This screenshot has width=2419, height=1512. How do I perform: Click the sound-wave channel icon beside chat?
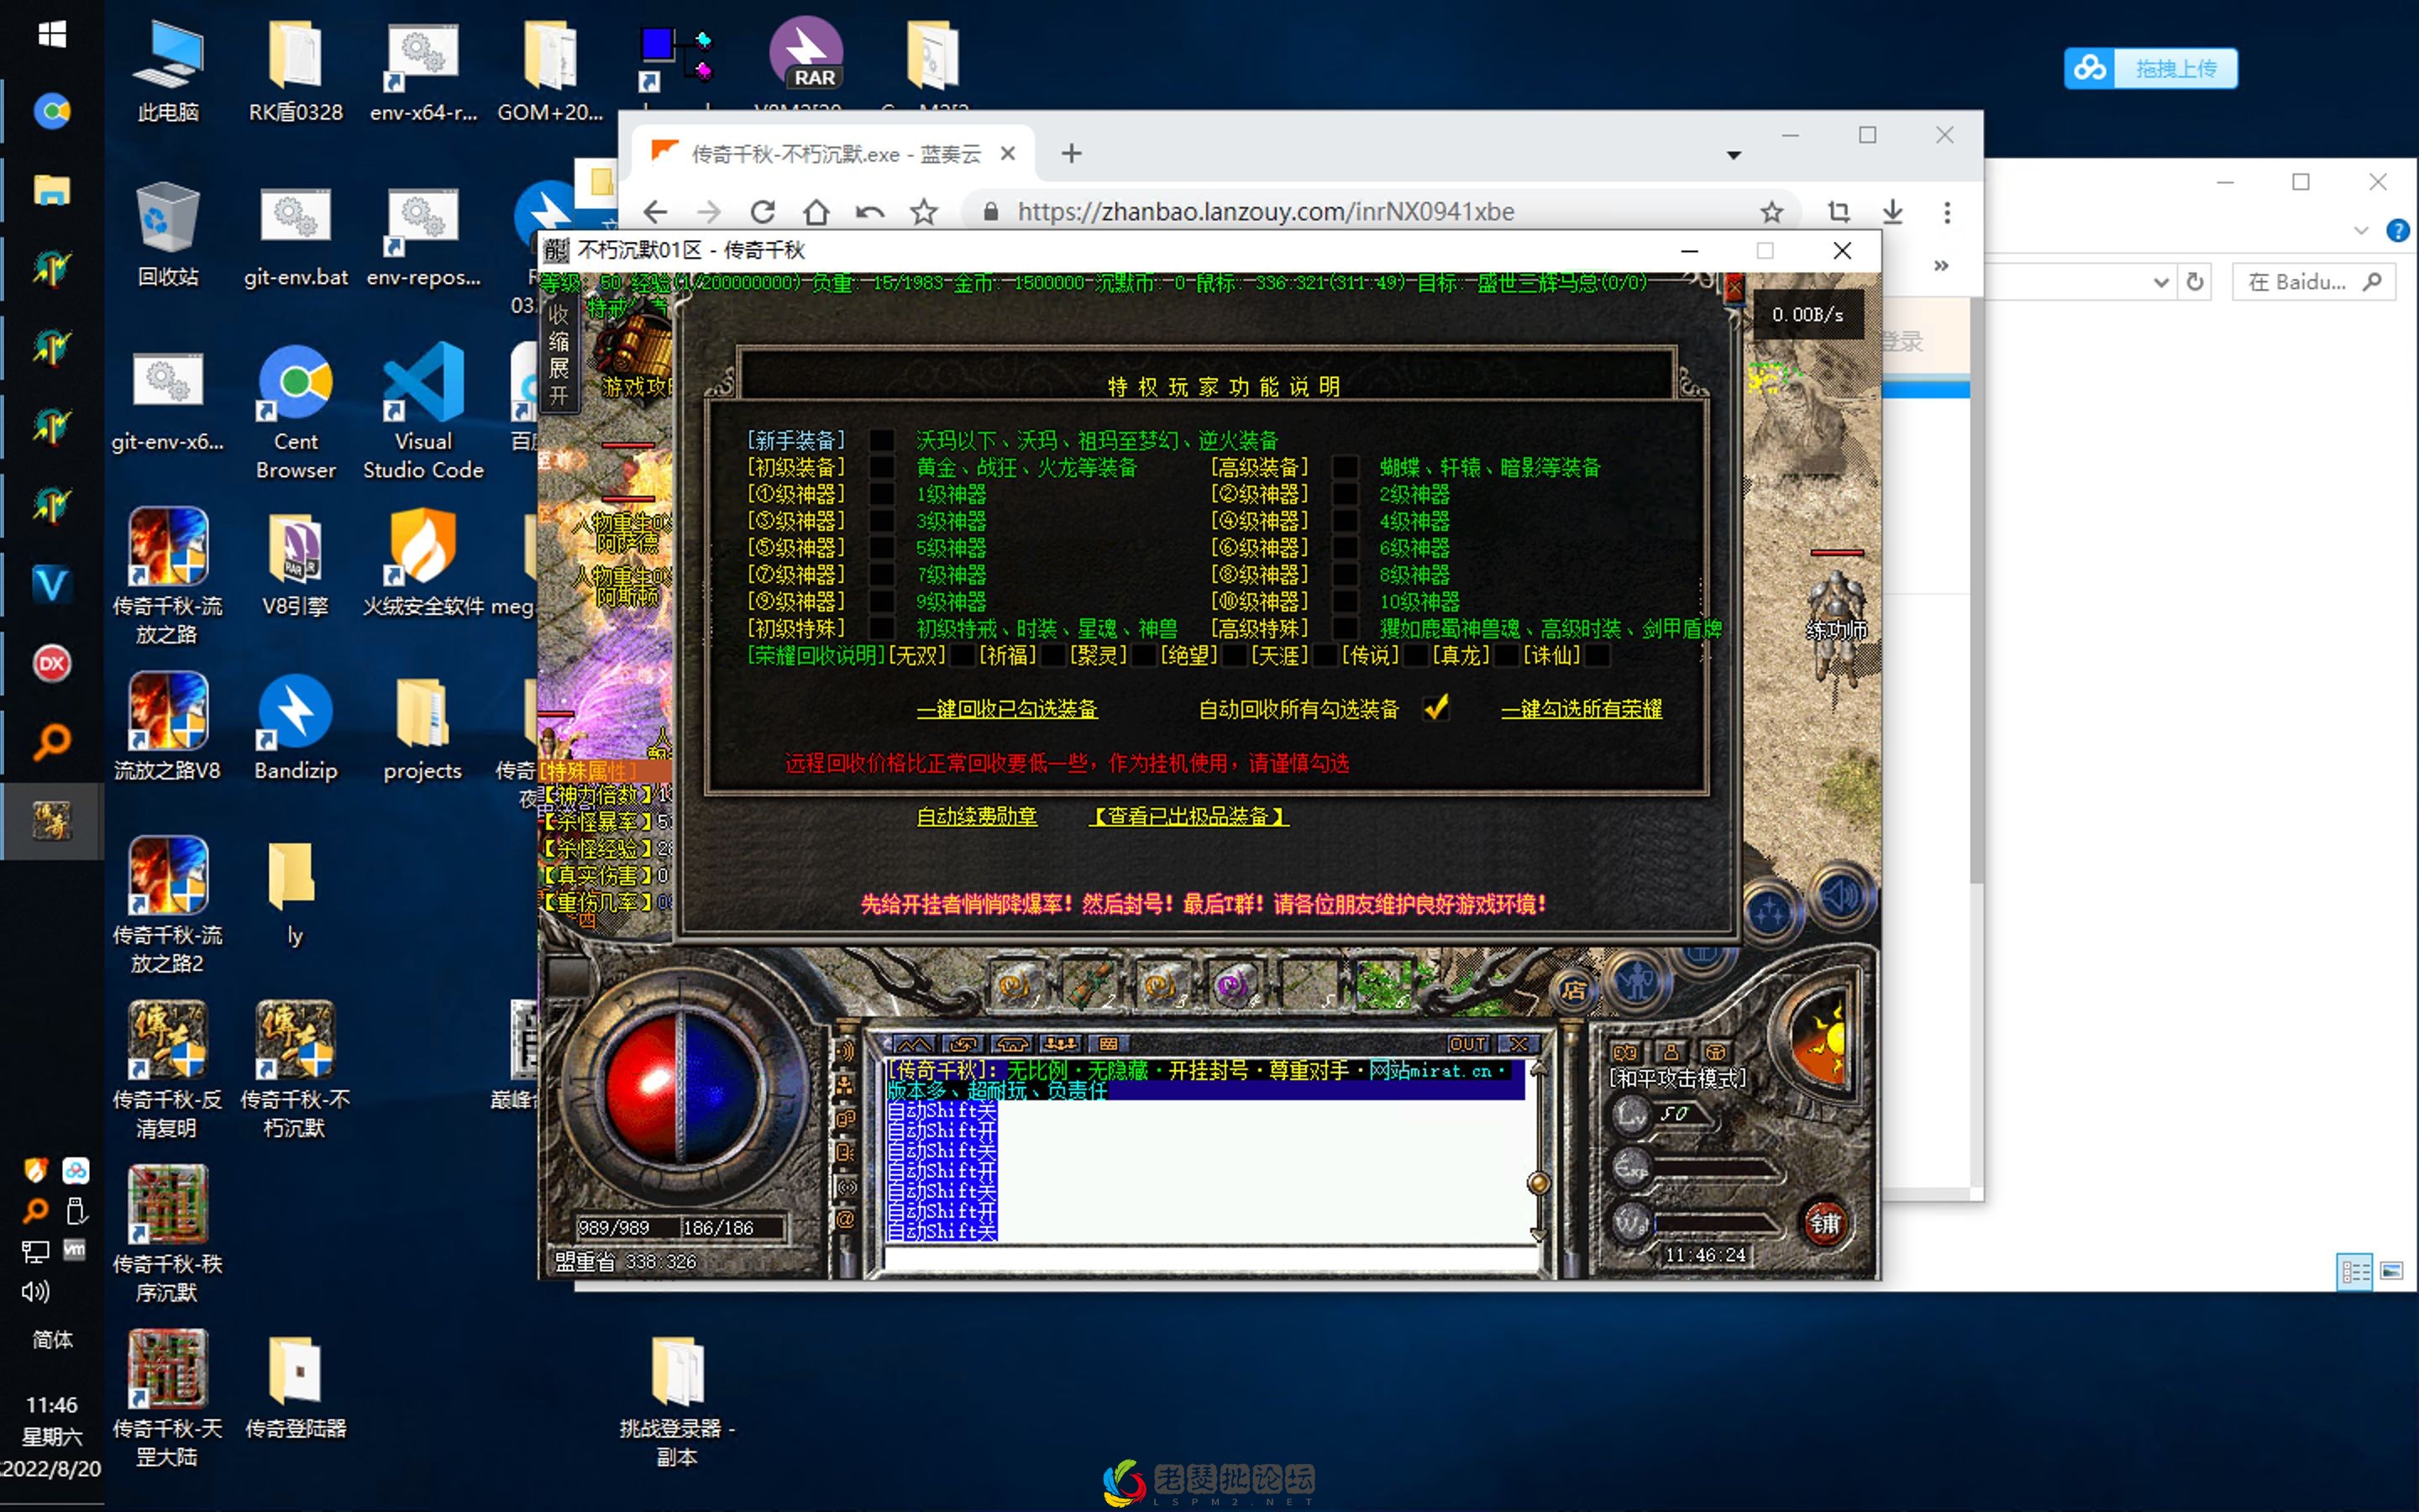click(x=846, y=1051)
